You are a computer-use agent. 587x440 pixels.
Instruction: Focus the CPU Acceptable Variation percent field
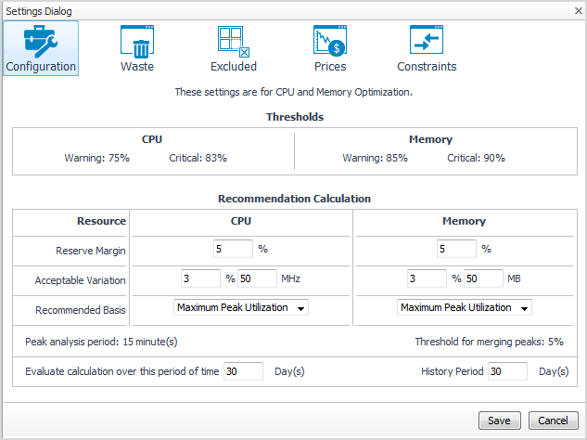click(x=201, y=278)
